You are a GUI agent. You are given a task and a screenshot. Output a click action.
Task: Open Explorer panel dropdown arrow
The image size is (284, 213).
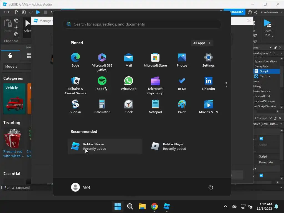coord(271,47)
